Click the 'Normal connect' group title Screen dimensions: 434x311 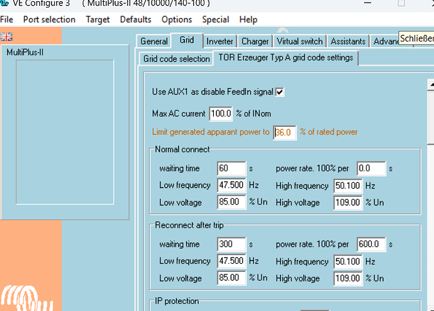(182, 150)
